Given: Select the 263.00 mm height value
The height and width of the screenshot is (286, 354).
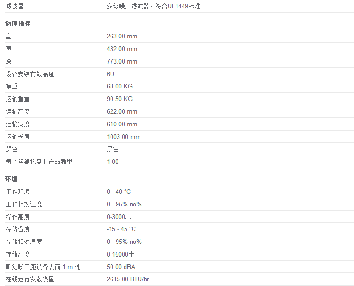Looking at the screenshot, I should point(122,37).
